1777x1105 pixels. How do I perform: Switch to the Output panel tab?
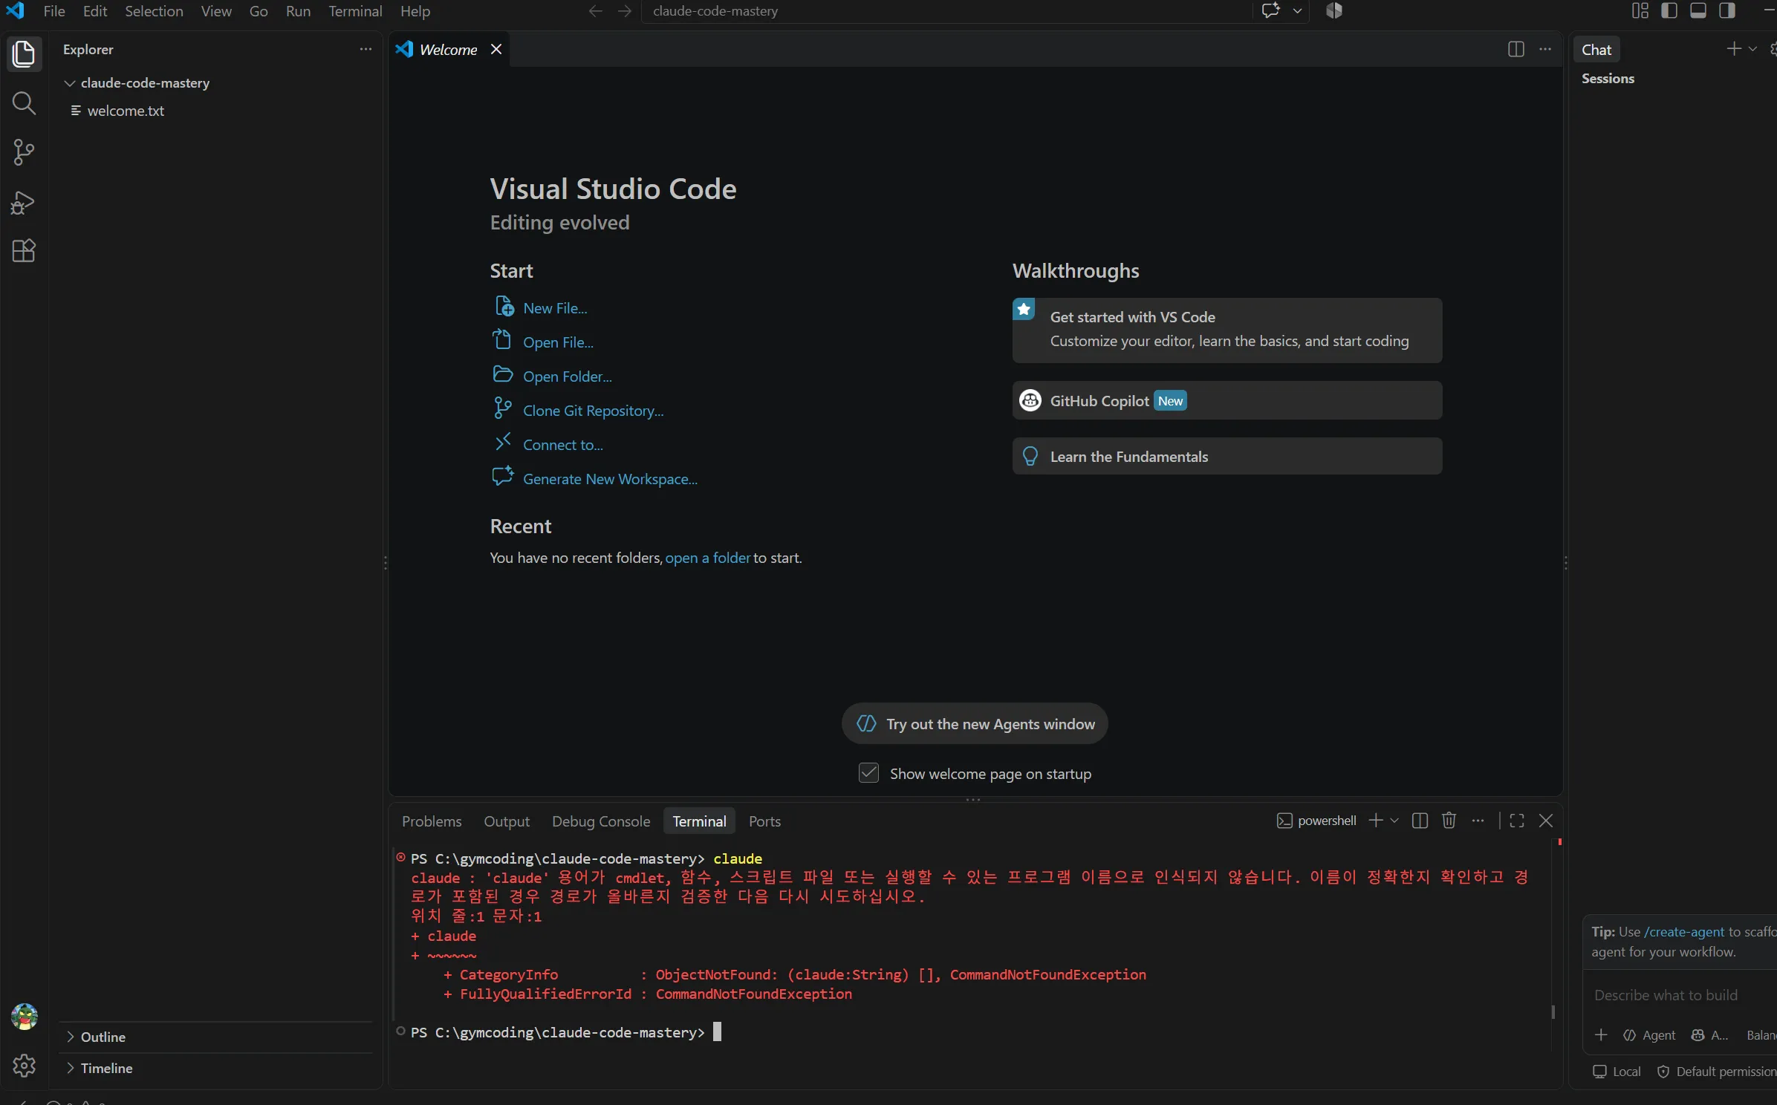pyautogui.click(x=507, y=821)
